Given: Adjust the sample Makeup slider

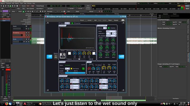Looking at the screenshot, I should (79, 59).
